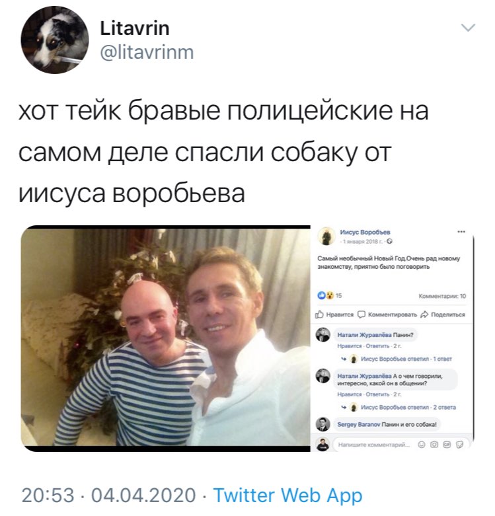The width and height of the screenshot is (495, 516).
Task: Open the Иисус Воробьев author name link
Action: point(365,232)
